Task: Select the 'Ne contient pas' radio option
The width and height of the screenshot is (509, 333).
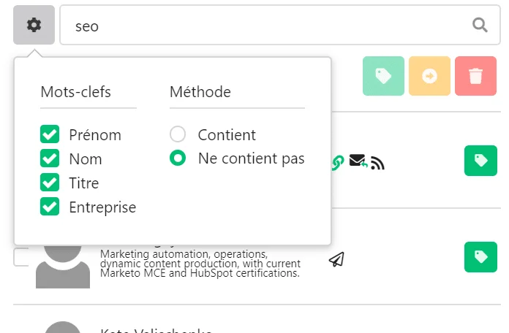Action: (178, 158)
